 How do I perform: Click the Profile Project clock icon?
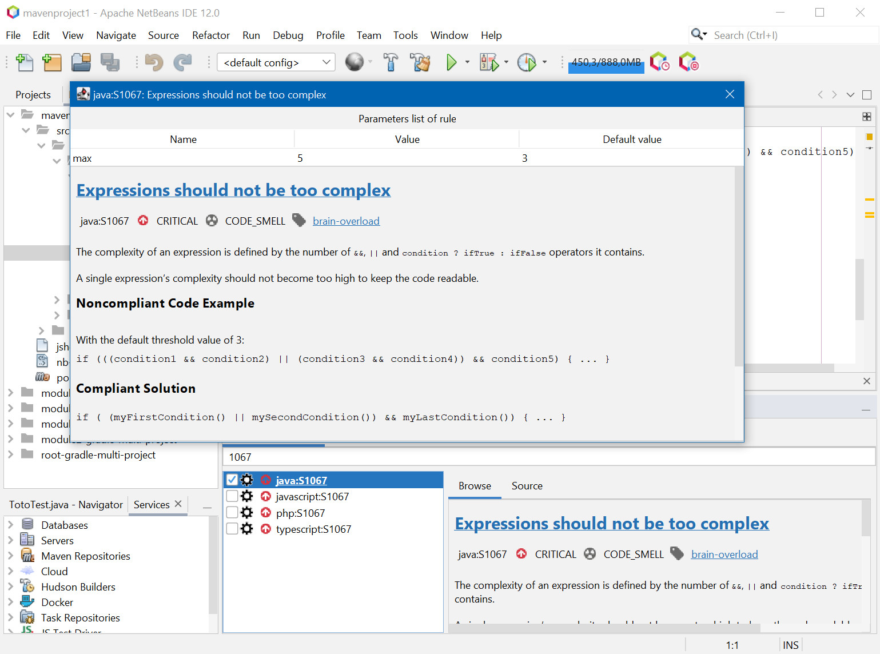(x=526, y=62)
